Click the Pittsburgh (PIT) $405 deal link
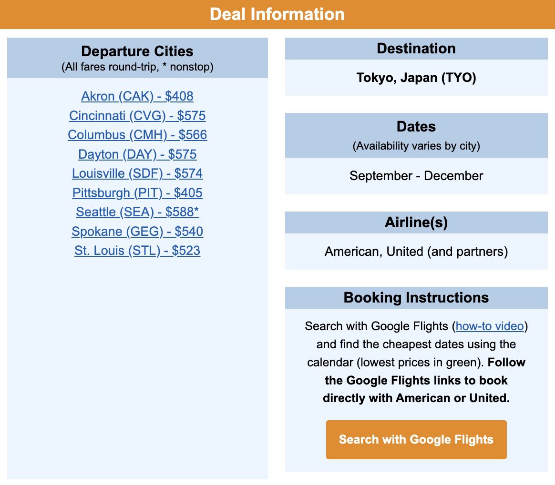The image size is (555, 485). point(137,193)
